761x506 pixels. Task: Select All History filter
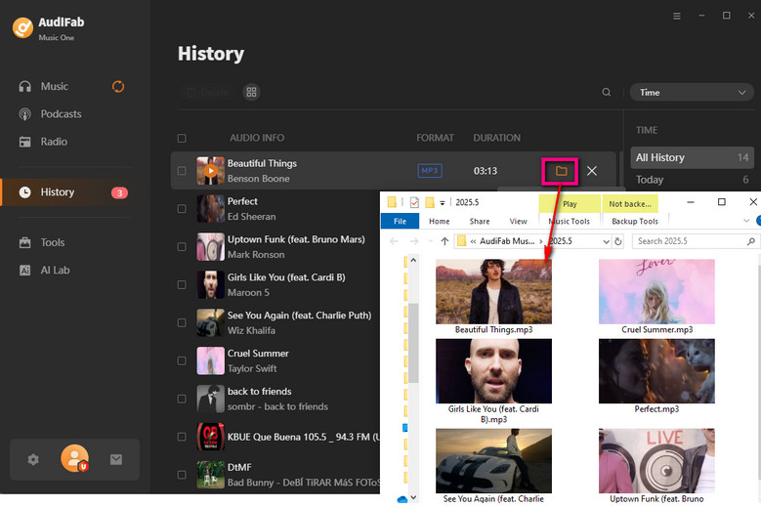692,157
